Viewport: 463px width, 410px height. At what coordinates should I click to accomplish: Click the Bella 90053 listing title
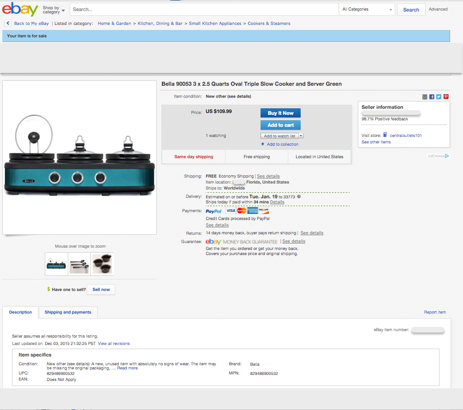[251, 84]
